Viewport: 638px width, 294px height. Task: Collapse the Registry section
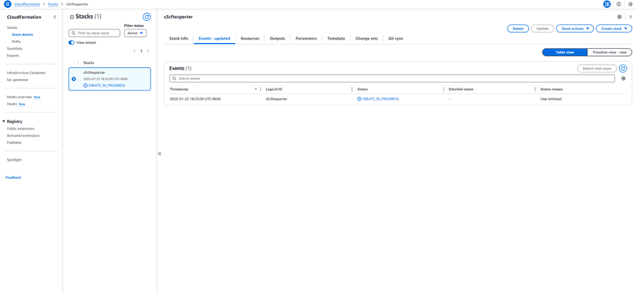(x=4, y=122)
